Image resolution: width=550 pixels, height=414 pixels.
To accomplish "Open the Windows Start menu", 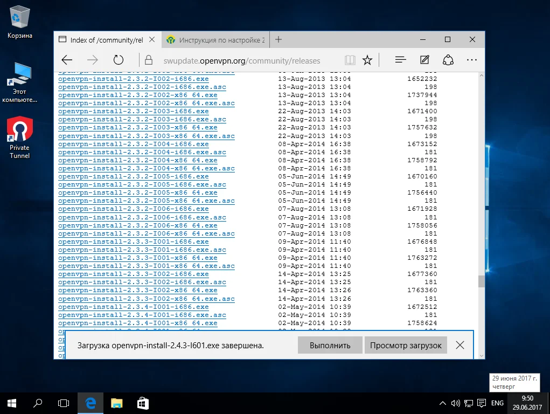I will pos(12,403).
